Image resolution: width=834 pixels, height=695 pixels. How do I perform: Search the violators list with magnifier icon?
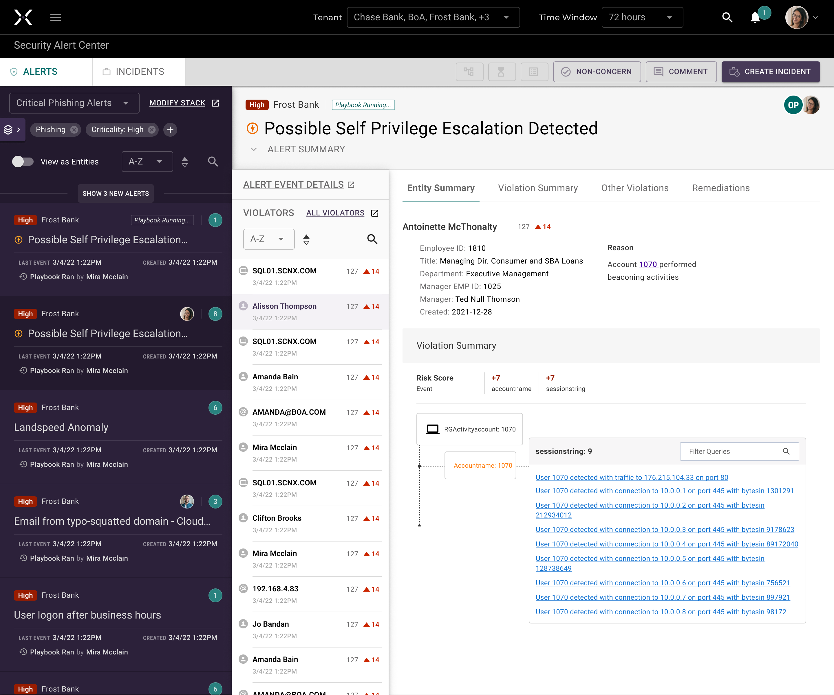click(x=372, y=239)
